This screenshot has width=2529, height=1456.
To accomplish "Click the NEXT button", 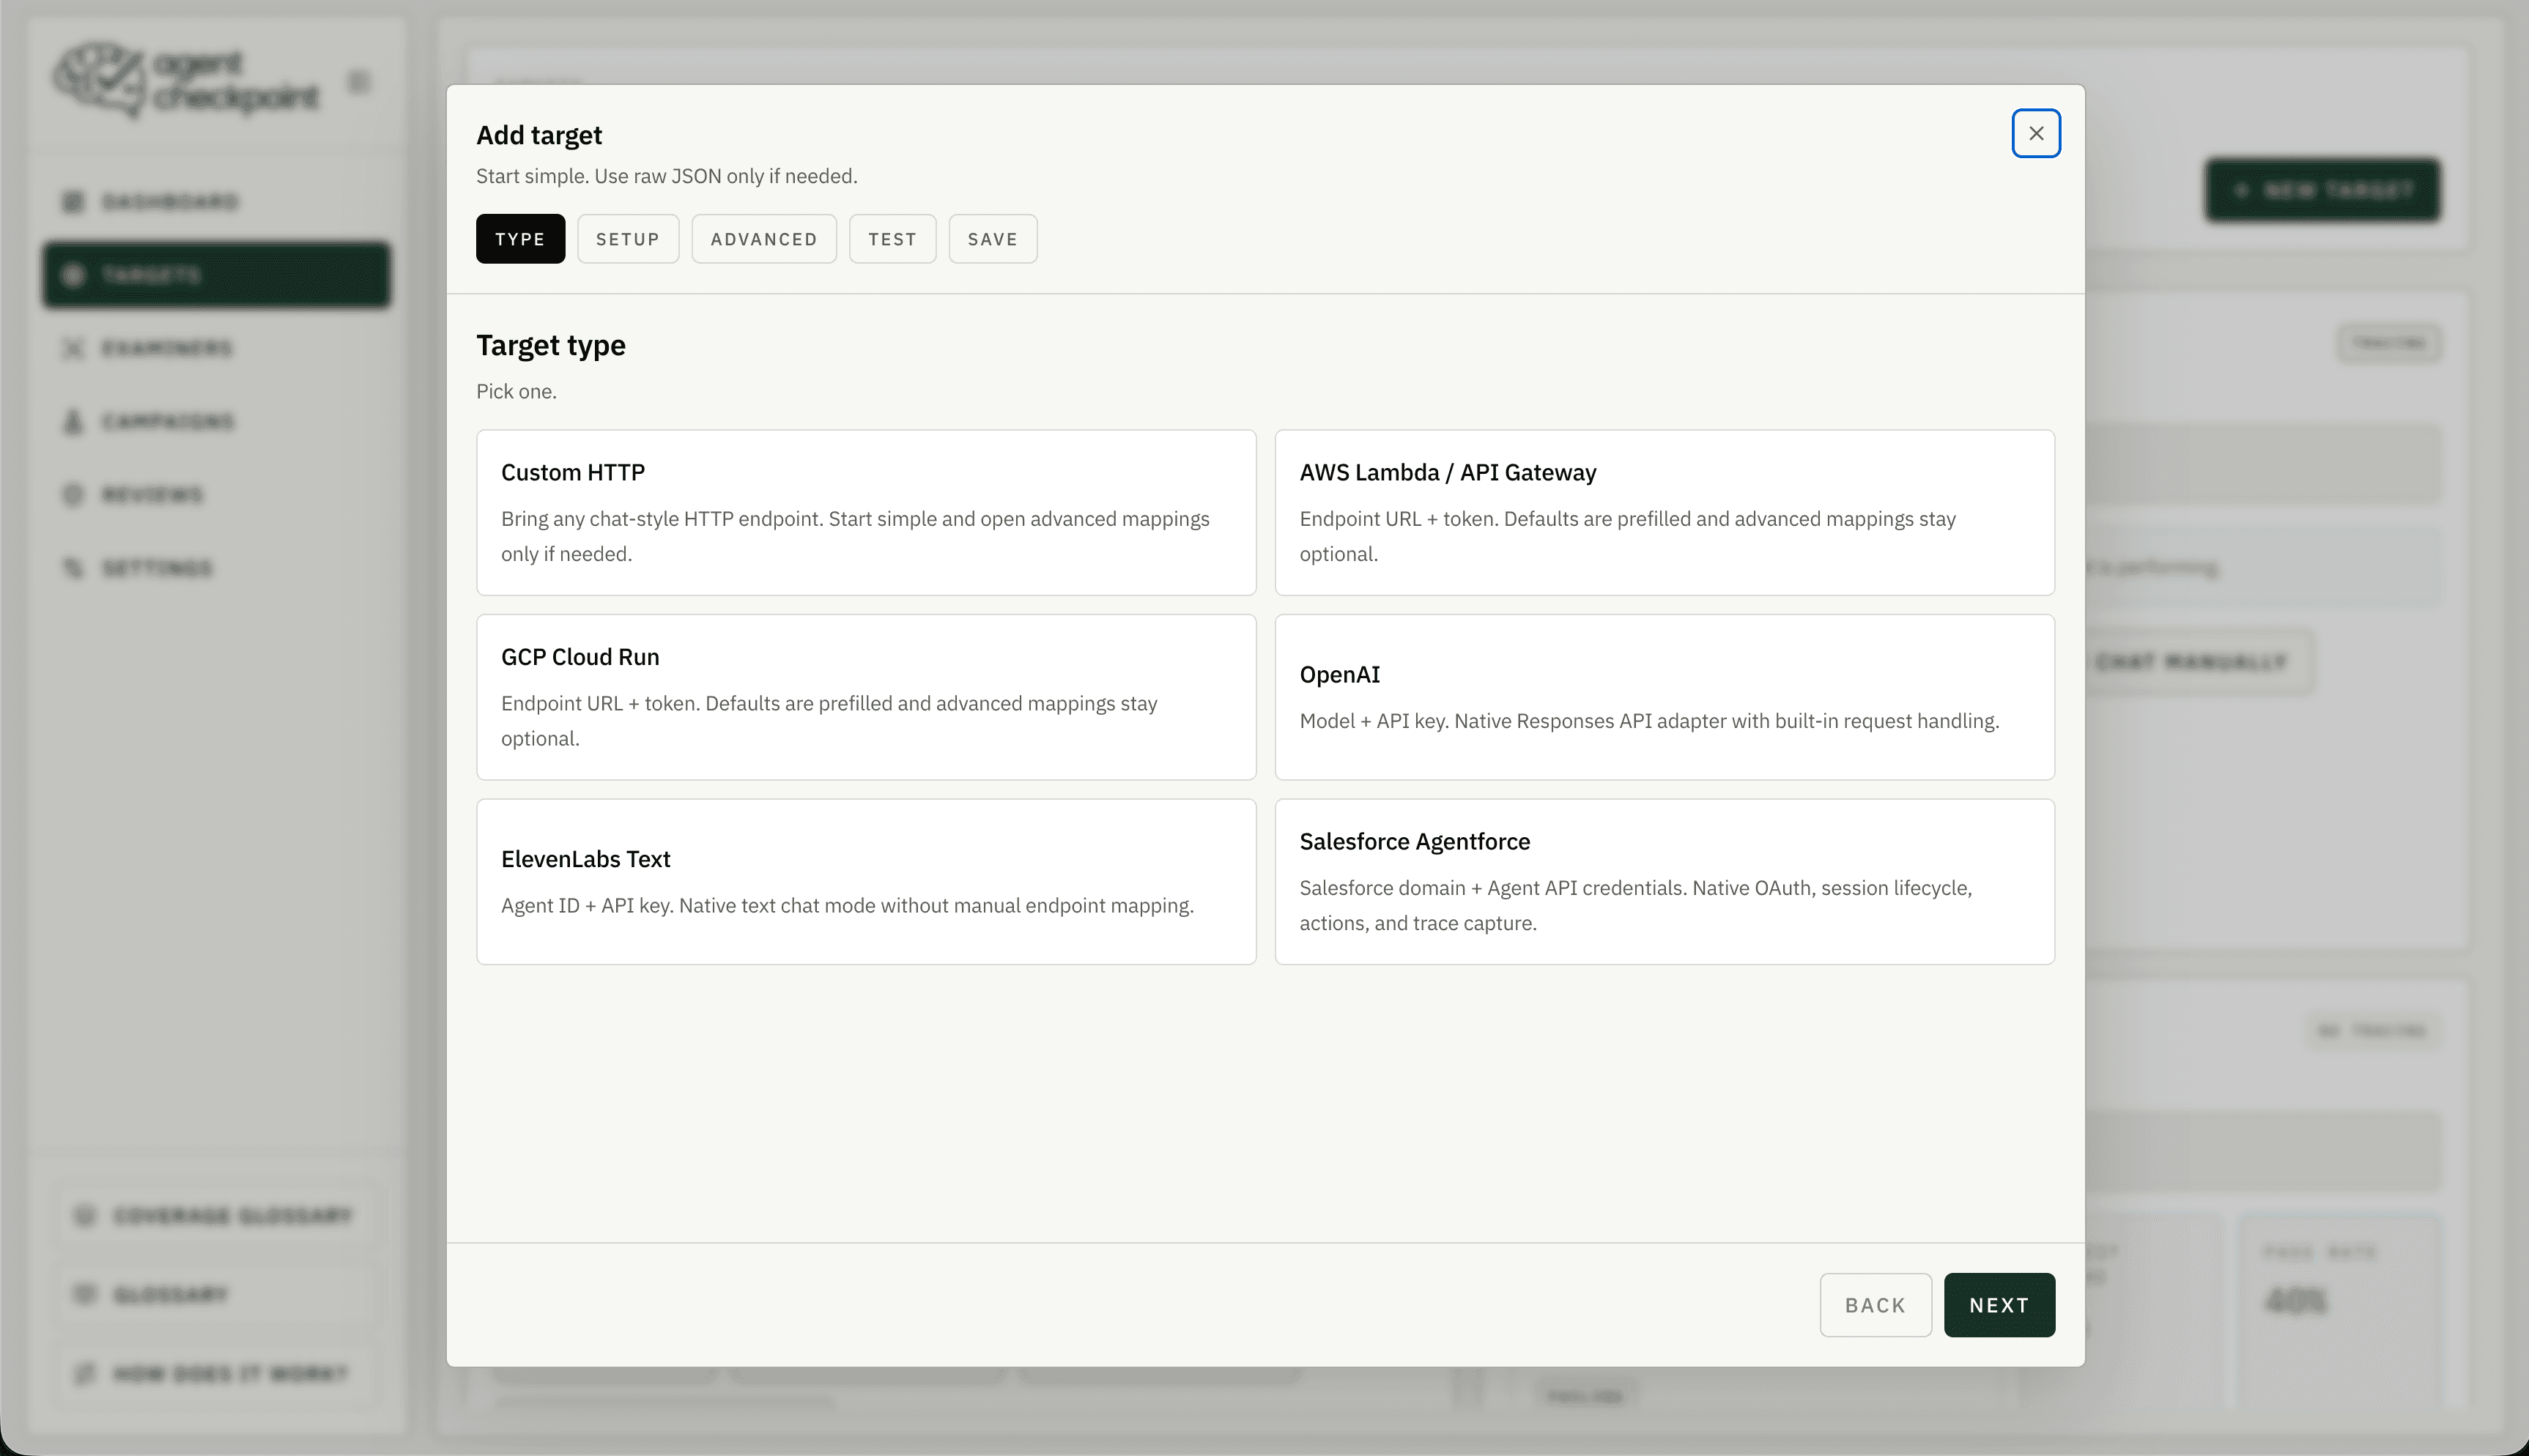I will [1999, 1304].
